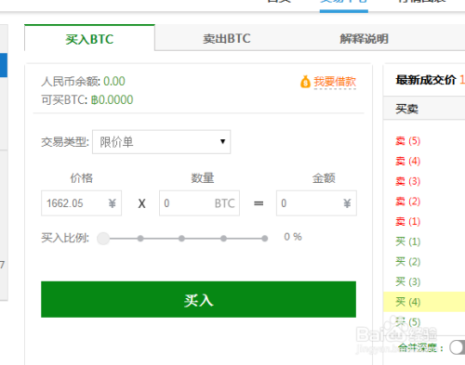This screenshot has width=465, height=365.
Task: Select order book row 卖 (2)
Action: tap(424, 202)
